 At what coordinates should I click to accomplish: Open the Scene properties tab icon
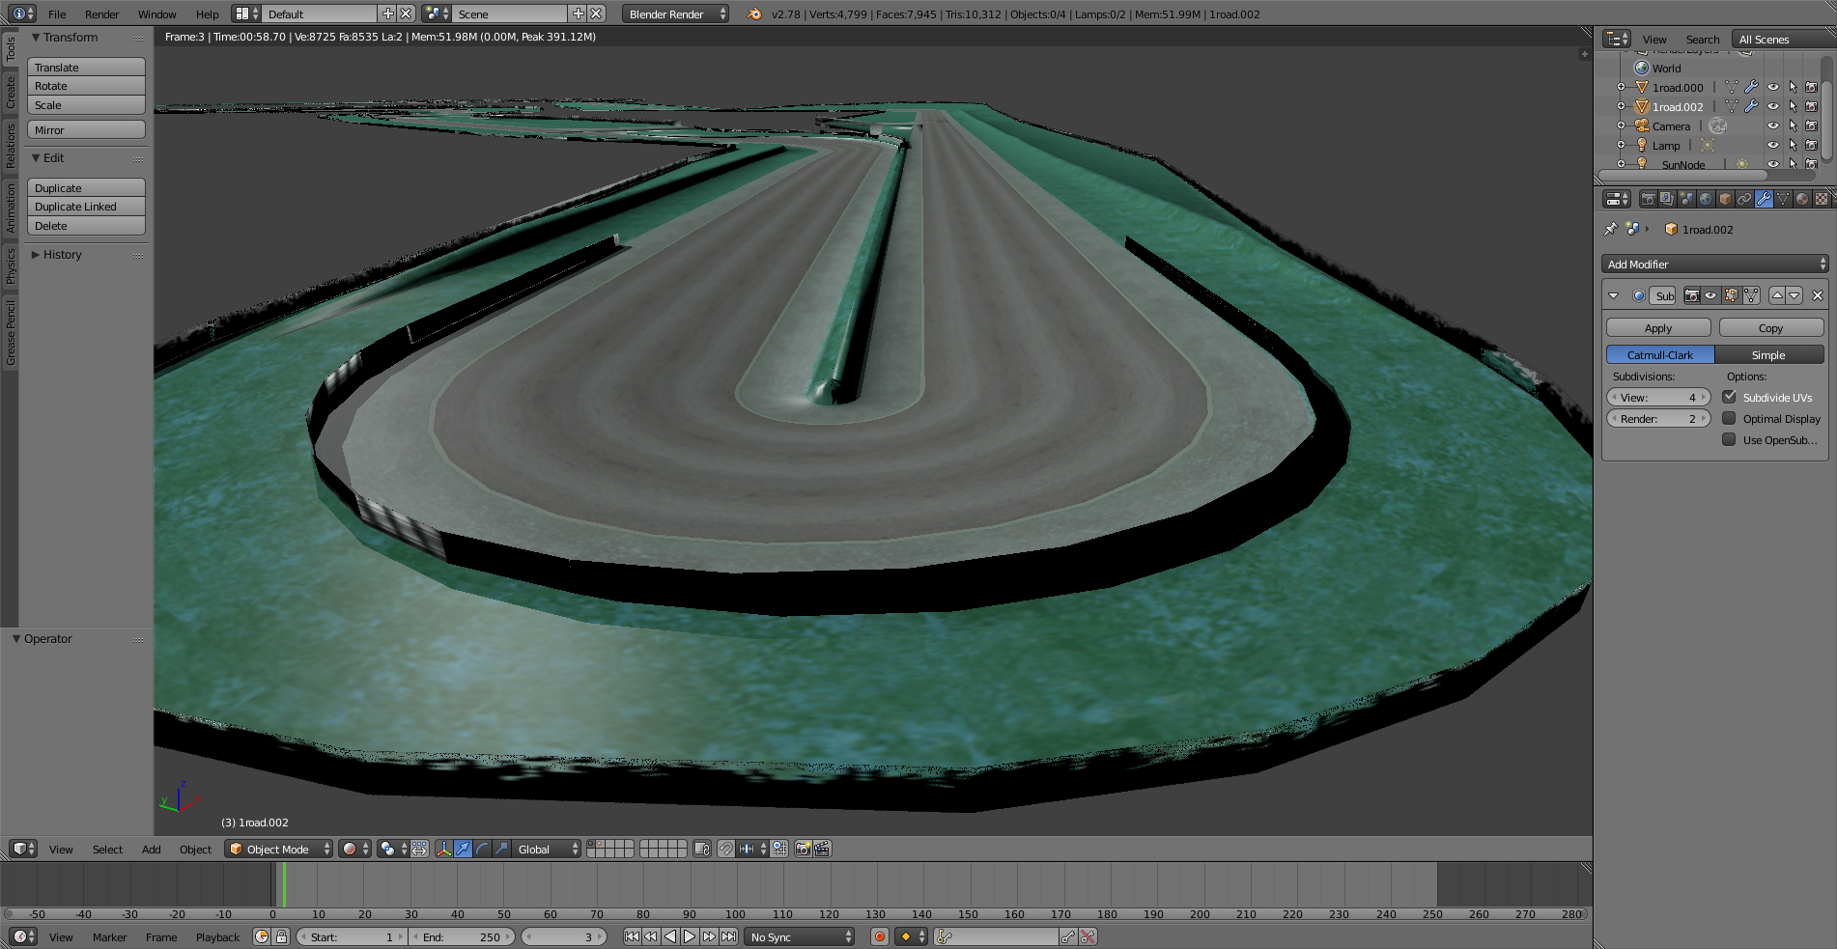1686,199
